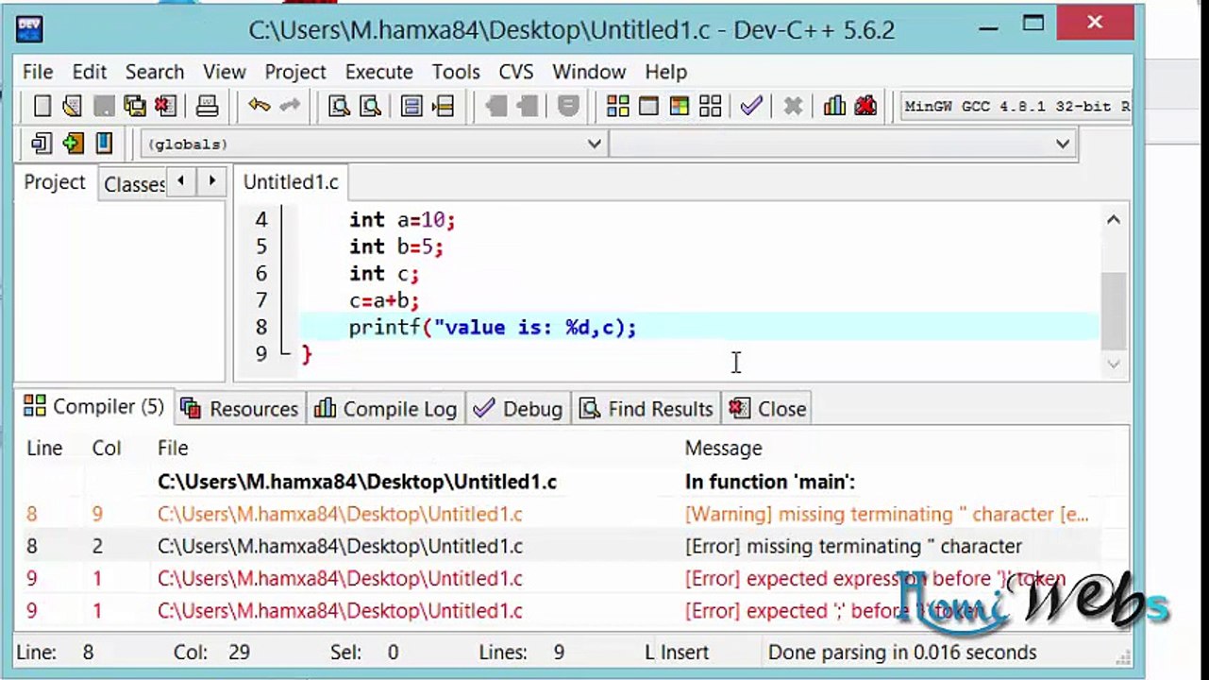
Task: Click the Rebuild All grid icon
Action: tap(711, 106)
